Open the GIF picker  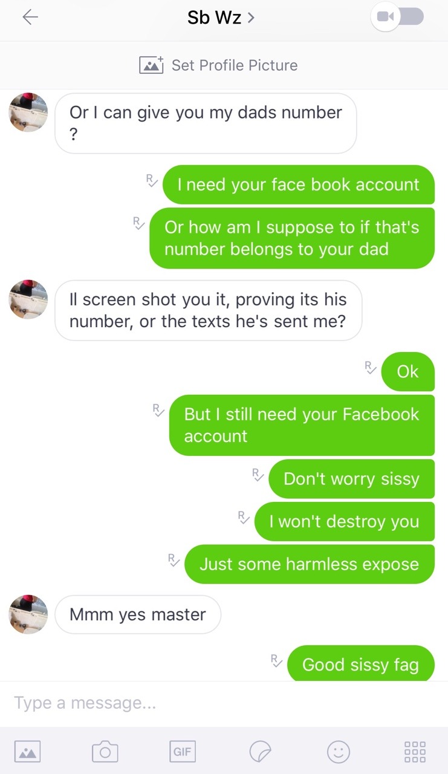[182, 752]
